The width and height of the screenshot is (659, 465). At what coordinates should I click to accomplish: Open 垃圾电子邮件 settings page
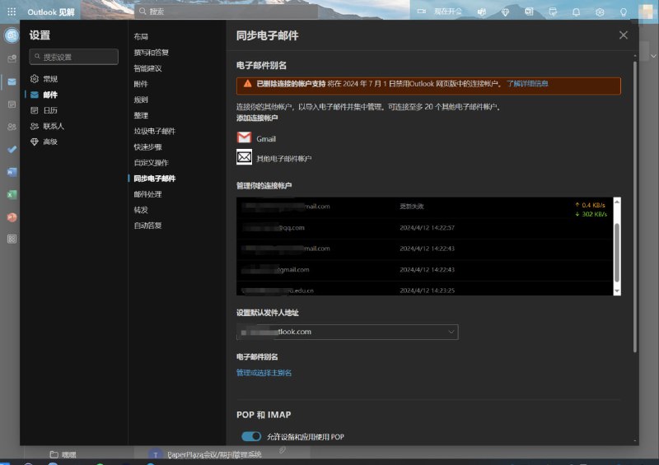[154, 131]
